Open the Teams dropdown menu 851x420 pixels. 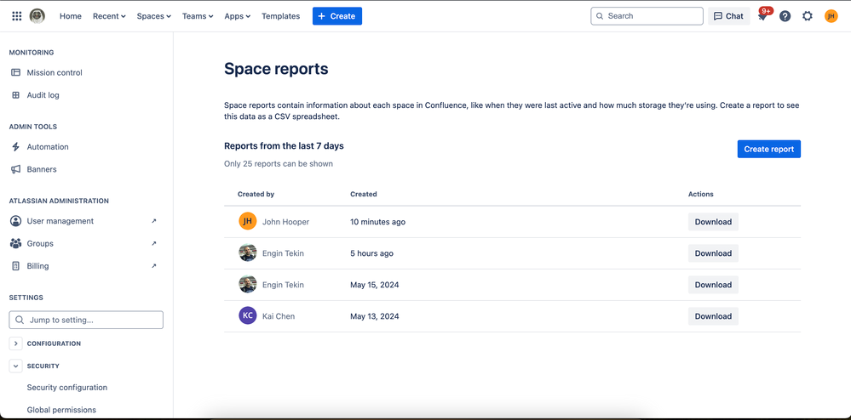click(x=198, y=16)
